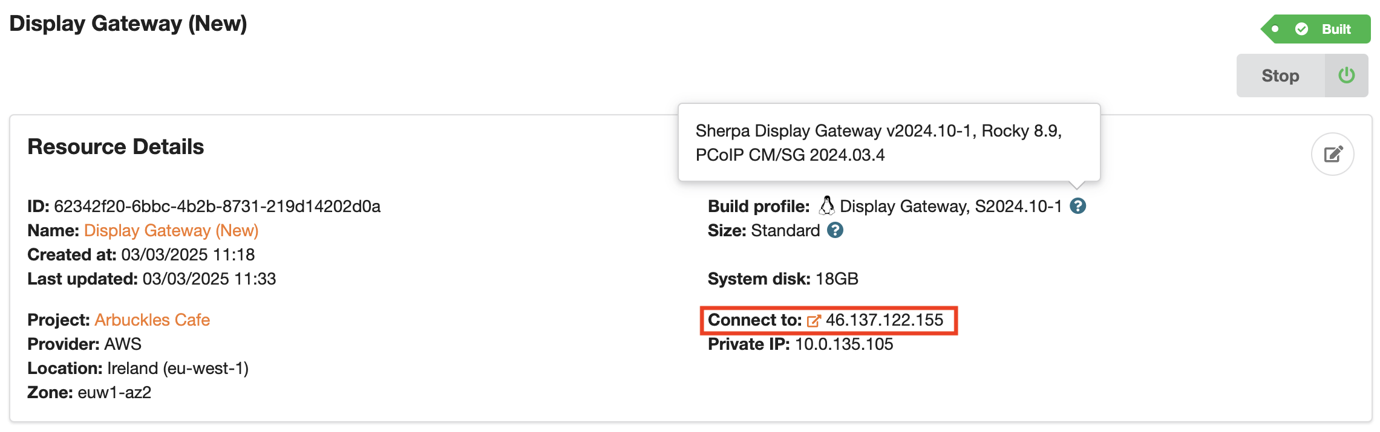Click the white dot on the Built tag
Viewport: 1380px width, 432px height.
tap(1275, 29)
